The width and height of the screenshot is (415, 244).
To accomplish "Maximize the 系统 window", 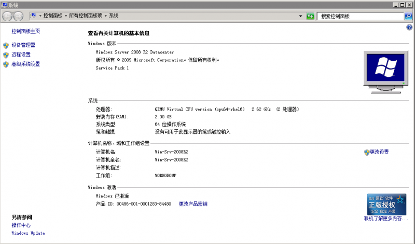I will tap(403, 5).
